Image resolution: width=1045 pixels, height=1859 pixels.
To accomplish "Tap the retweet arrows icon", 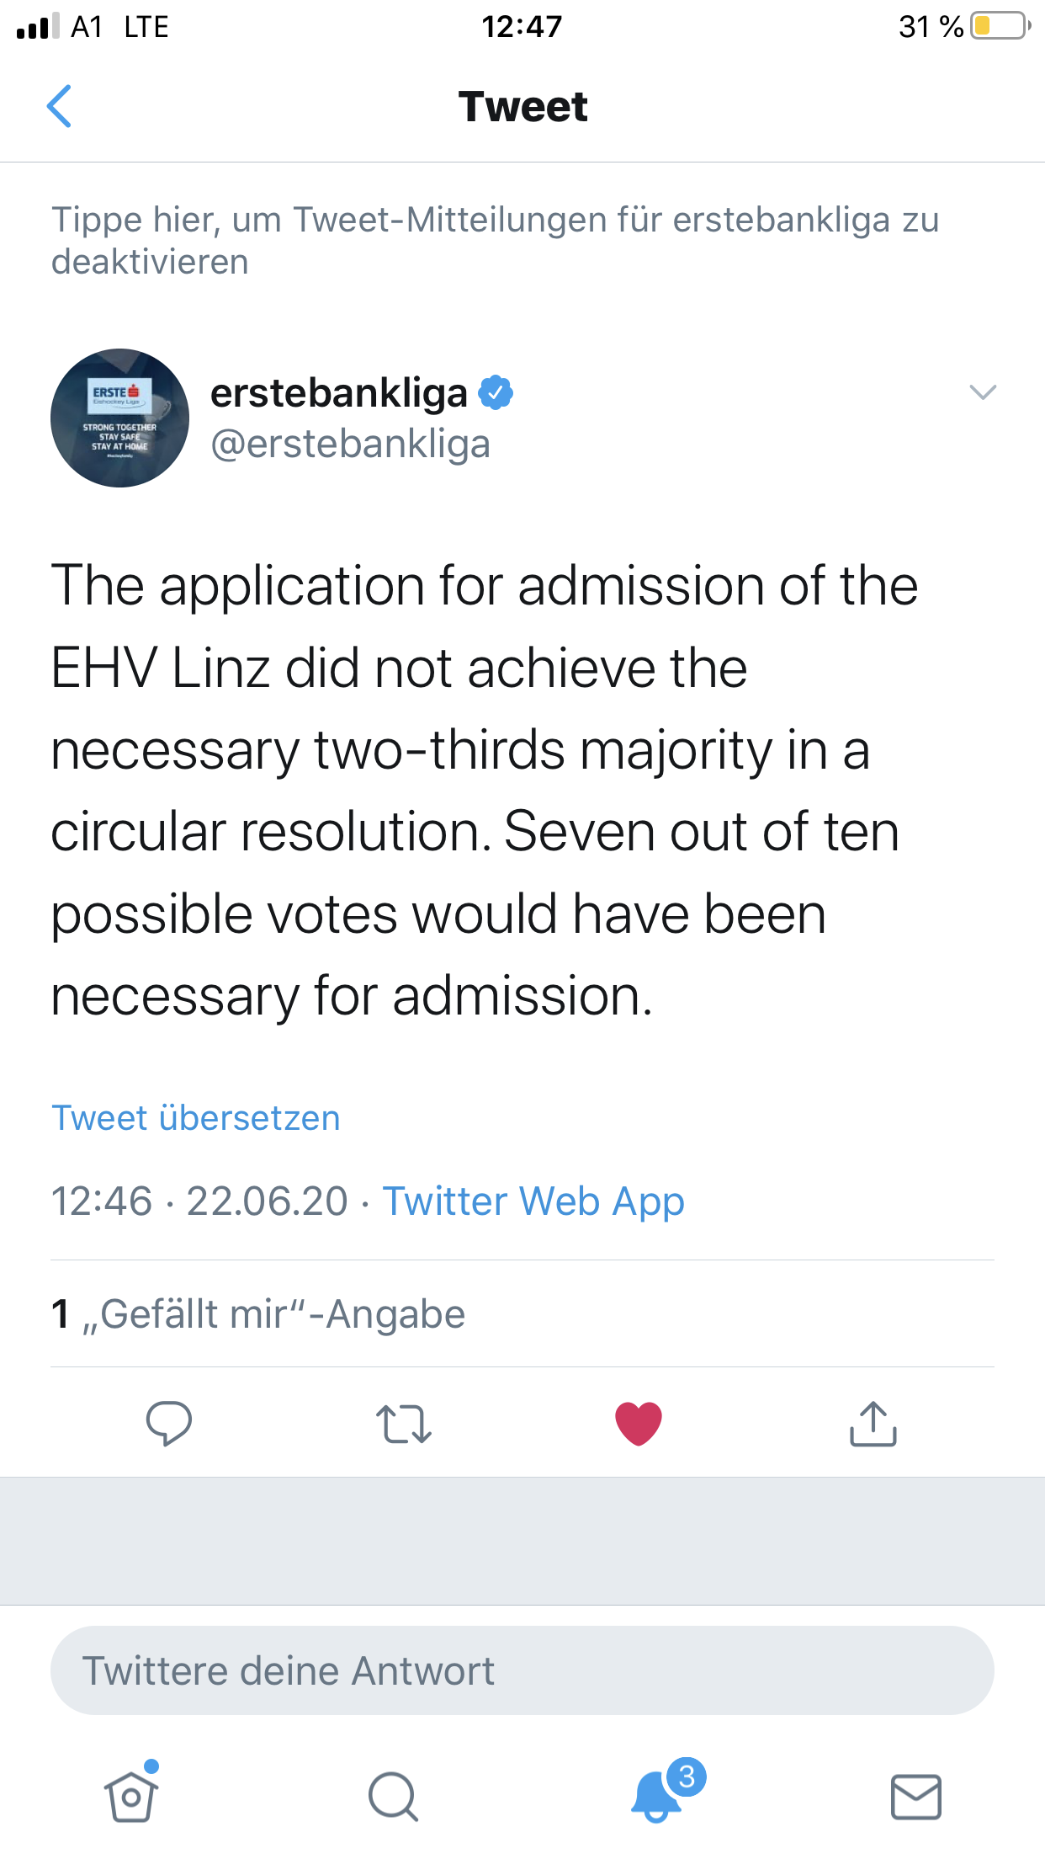I will (404, 1424).
